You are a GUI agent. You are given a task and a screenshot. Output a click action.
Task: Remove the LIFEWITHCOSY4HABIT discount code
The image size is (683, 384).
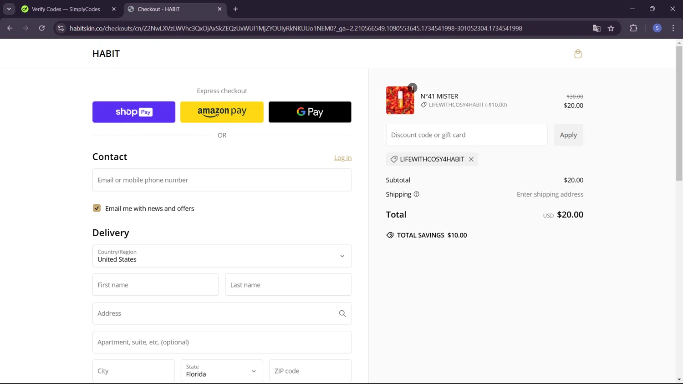coord(471,159)
